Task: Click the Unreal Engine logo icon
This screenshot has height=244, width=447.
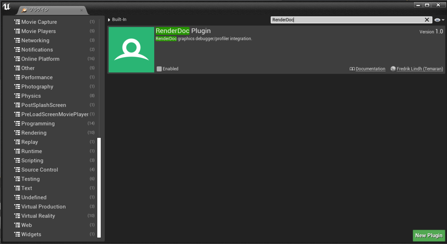Action: click(6, 7)
